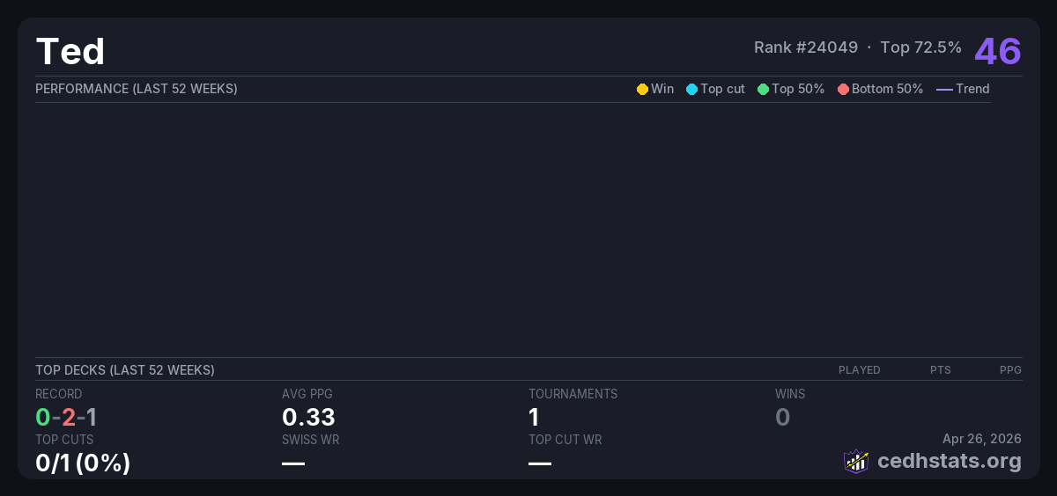Viewport: 1057px width, 496px height.
Task: Toggle the Win series legend label
Action: [x=662, y=89]
